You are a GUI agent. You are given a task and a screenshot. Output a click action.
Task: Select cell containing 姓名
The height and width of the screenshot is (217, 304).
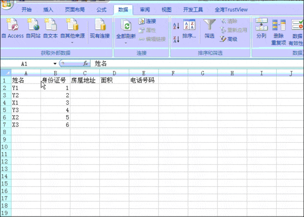pos(26,80)
